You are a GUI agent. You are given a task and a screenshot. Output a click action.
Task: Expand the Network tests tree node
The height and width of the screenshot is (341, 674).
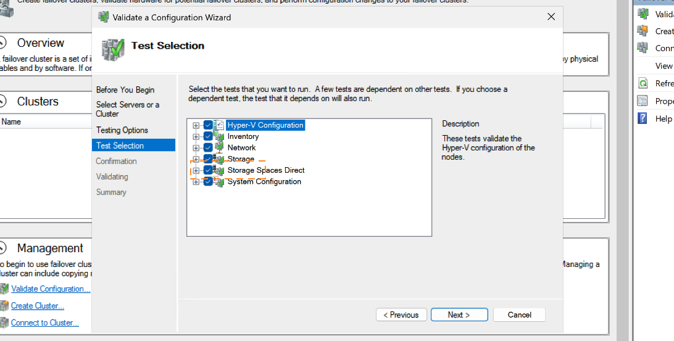click(x=196, y=148)
